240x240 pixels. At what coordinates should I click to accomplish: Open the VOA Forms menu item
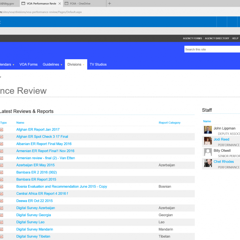click(28, 65)
